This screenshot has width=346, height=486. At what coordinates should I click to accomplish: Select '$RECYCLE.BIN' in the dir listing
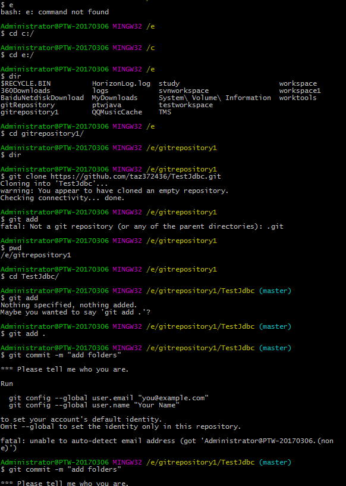(x=26, y=84)
